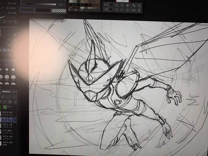Viewport: 208px width, 156px height.
Task: Click the Navigator preview thumbnail
Action: [123, 1]
